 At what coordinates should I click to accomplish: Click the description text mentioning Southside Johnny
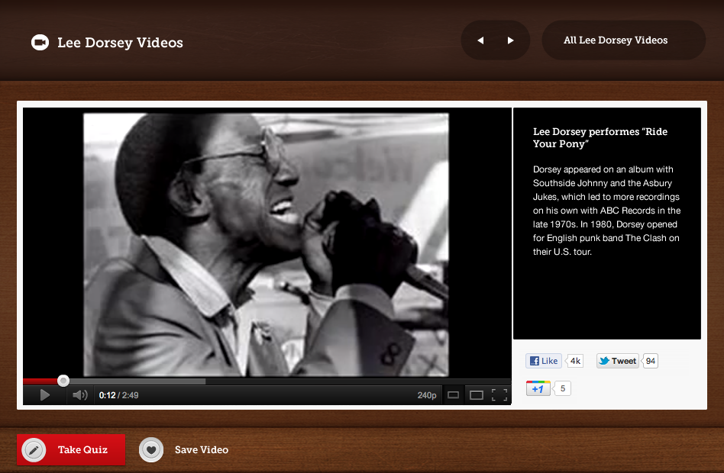[606, 211]
